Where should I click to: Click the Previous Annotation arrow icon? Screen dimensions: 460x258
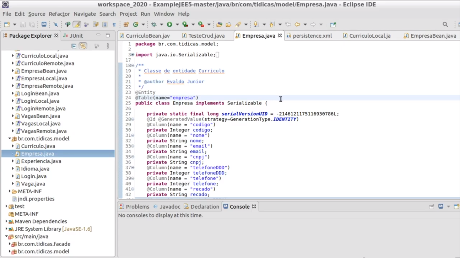click(272, 25)
